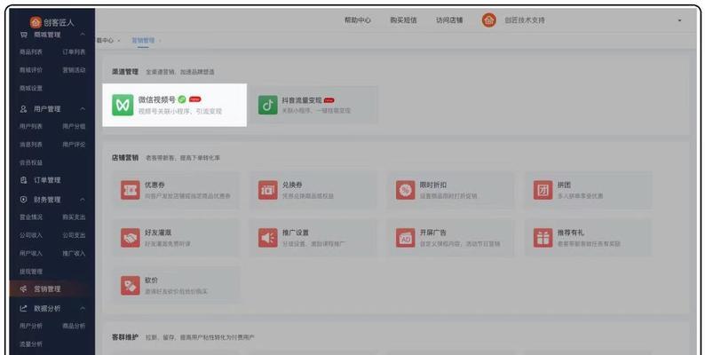Open 消息列表 in sidebar
This screenshot has height=355, width=705.
[x=30, y=145]
